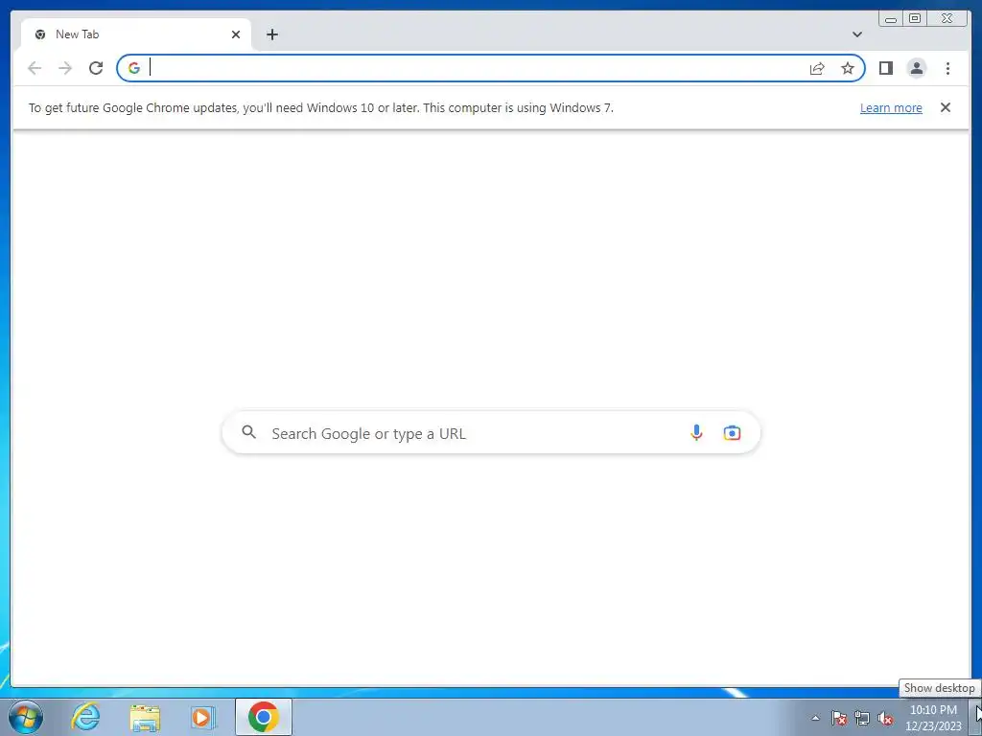Bookmark this tab with the star icon
This screenshot has height=736, width=982.
pyautogui.click(x=848, y=68)
